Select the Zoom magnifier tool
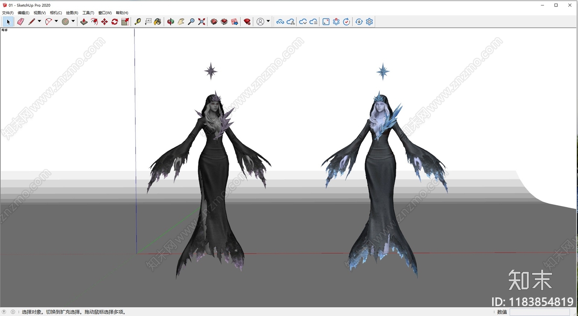 coord(191,22)
